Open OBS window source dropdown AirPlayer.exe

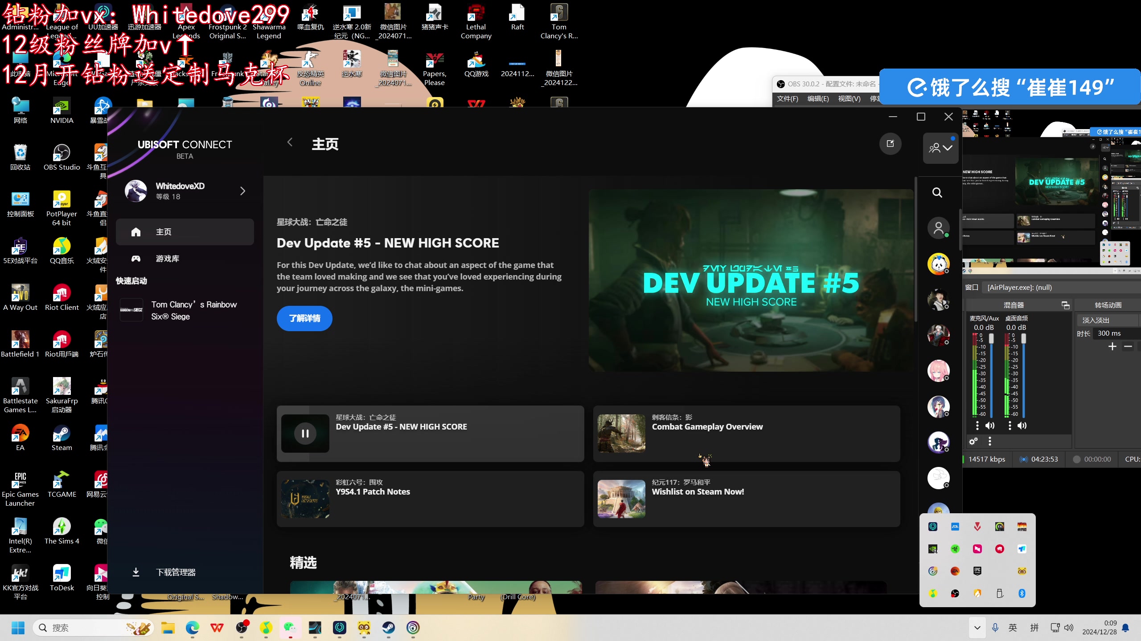click(1061, 288)
